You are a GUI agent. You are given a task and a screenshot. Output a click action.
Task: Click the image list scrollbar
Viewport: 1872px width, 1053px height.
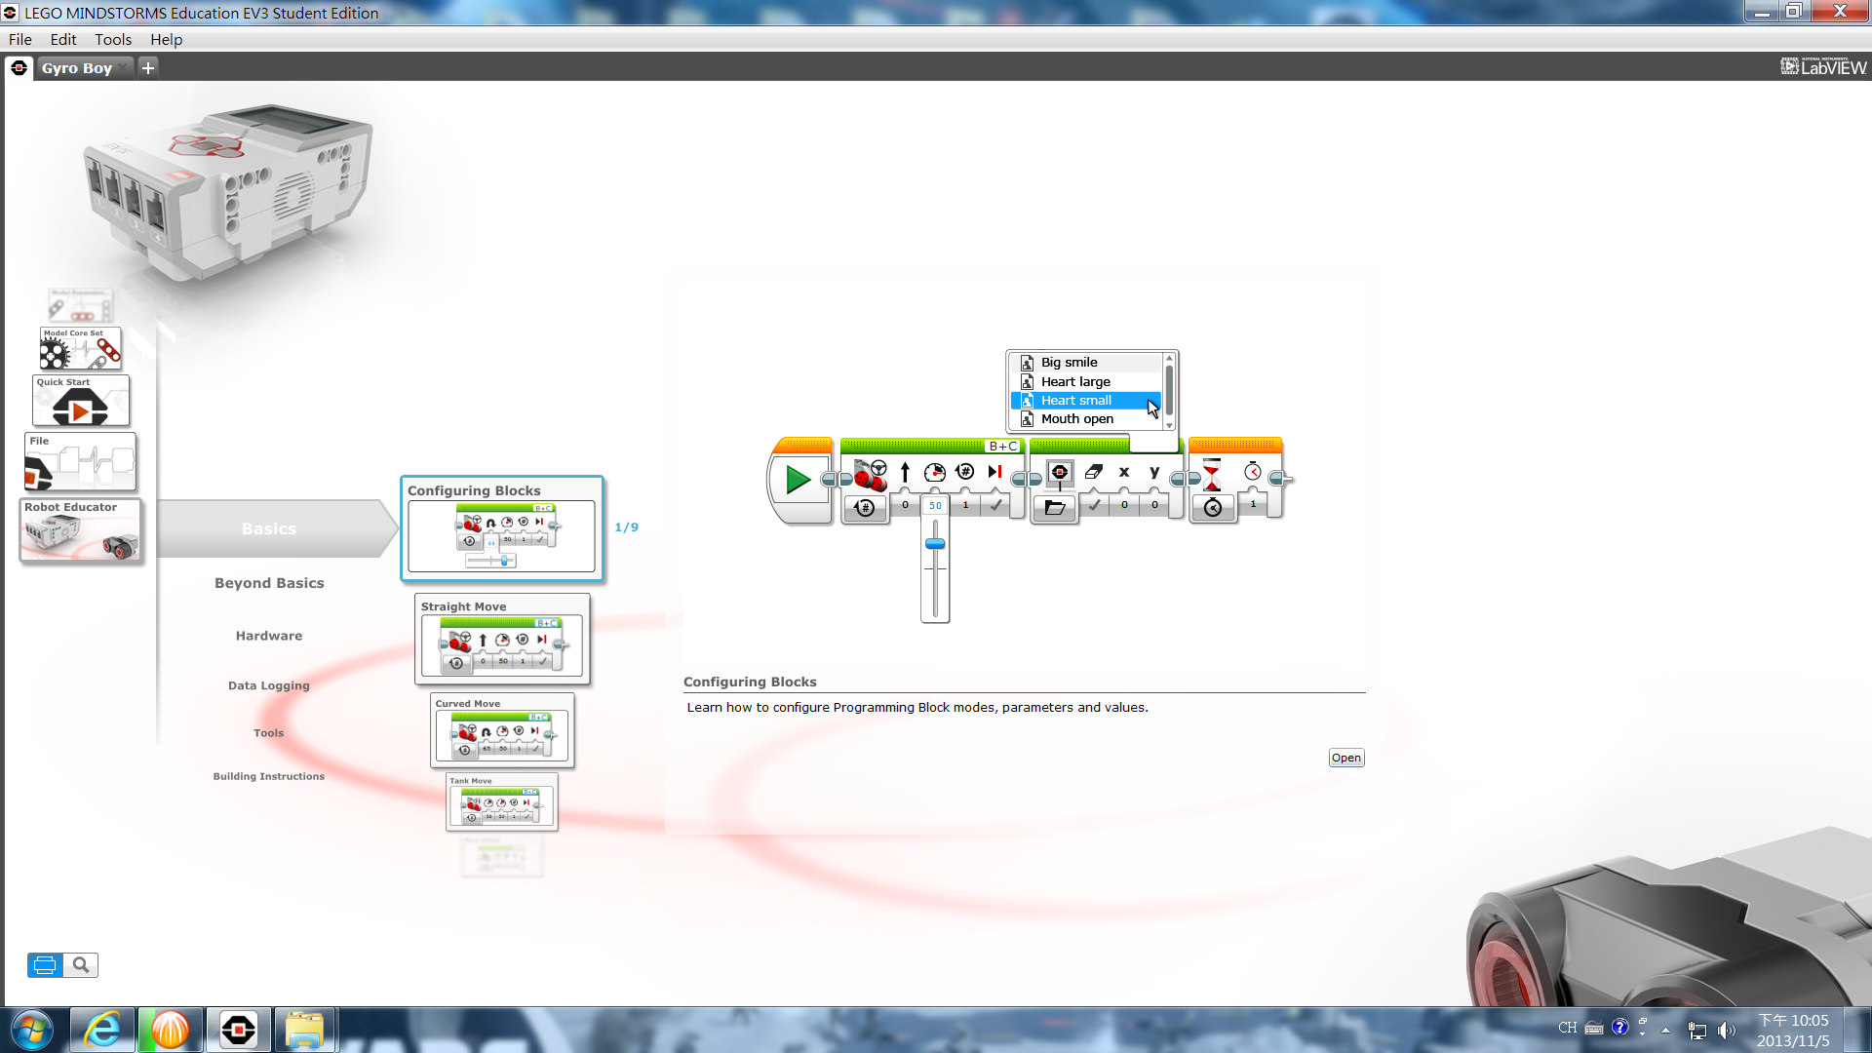tap(1169, 390)
